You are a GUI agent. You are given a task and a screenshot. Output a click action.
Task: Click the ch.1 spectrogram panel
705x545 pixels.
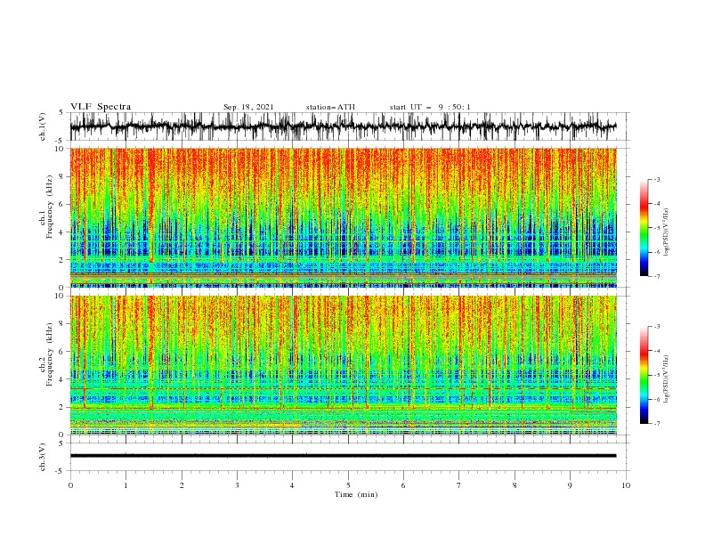pos(343,217)
